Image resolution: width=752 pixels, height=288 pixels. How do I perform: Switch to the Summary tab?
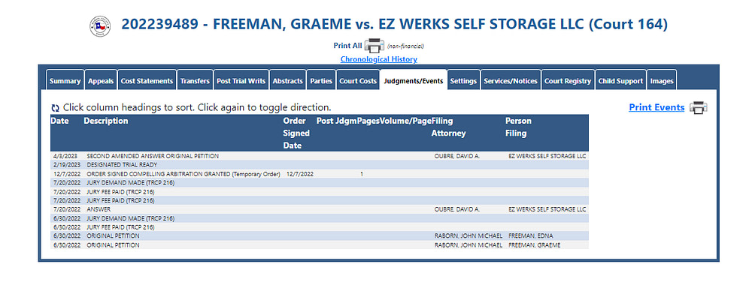65,81
